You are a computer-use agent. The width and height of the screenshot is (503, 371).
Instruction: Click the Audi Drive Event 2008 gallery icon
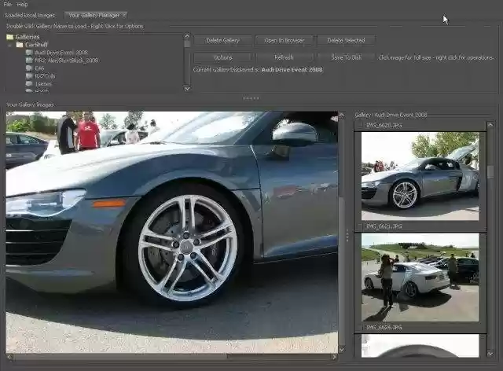(x=29, y=53)
